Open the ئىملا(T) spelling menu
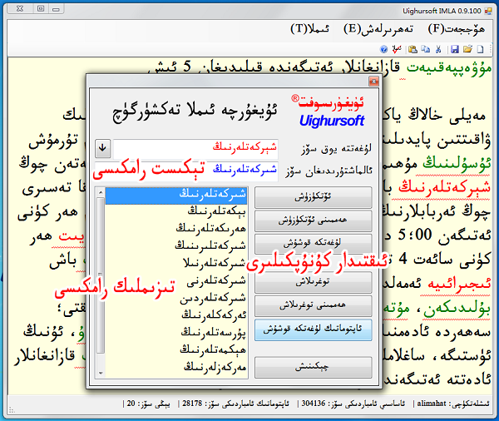 pyautogui.click(x=309, y=29)
